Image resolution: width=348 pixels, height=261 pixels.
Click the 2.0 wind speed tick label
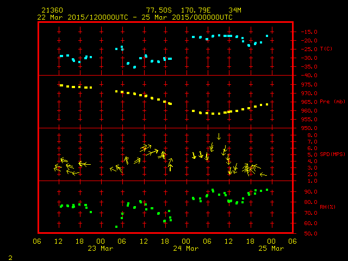(312, 175)
